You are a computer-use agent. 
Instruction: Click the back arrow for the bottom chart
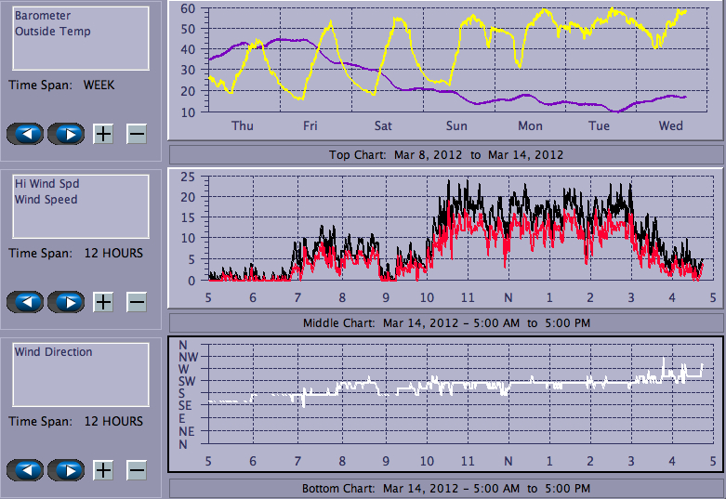(25, 470)
